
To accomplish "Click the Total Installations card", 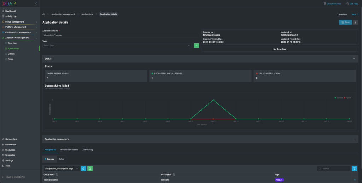I will pyautogui.click(x=96, y=76).
